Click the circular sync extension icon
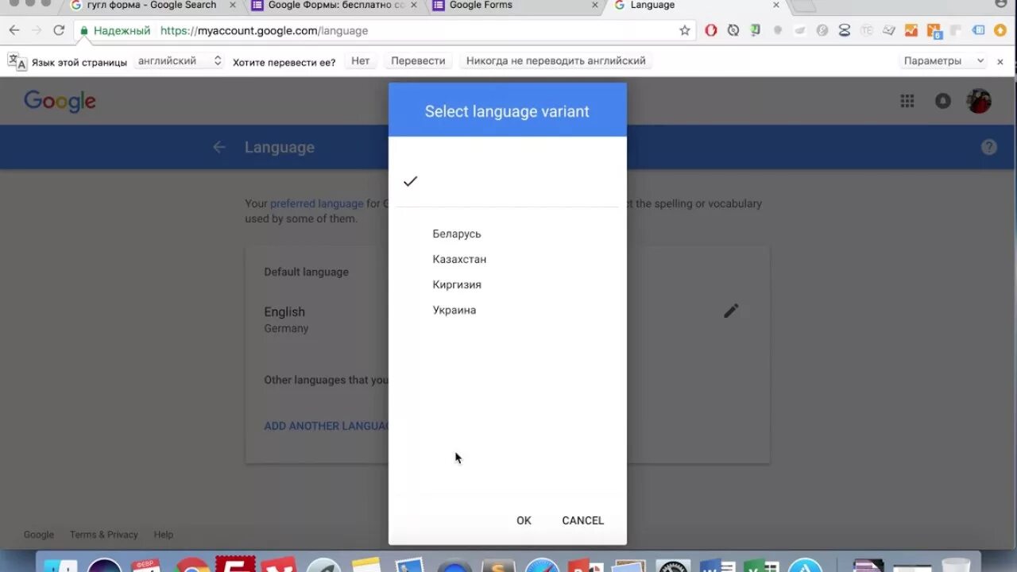1017x572 pixels. click(x=733, y=30)
